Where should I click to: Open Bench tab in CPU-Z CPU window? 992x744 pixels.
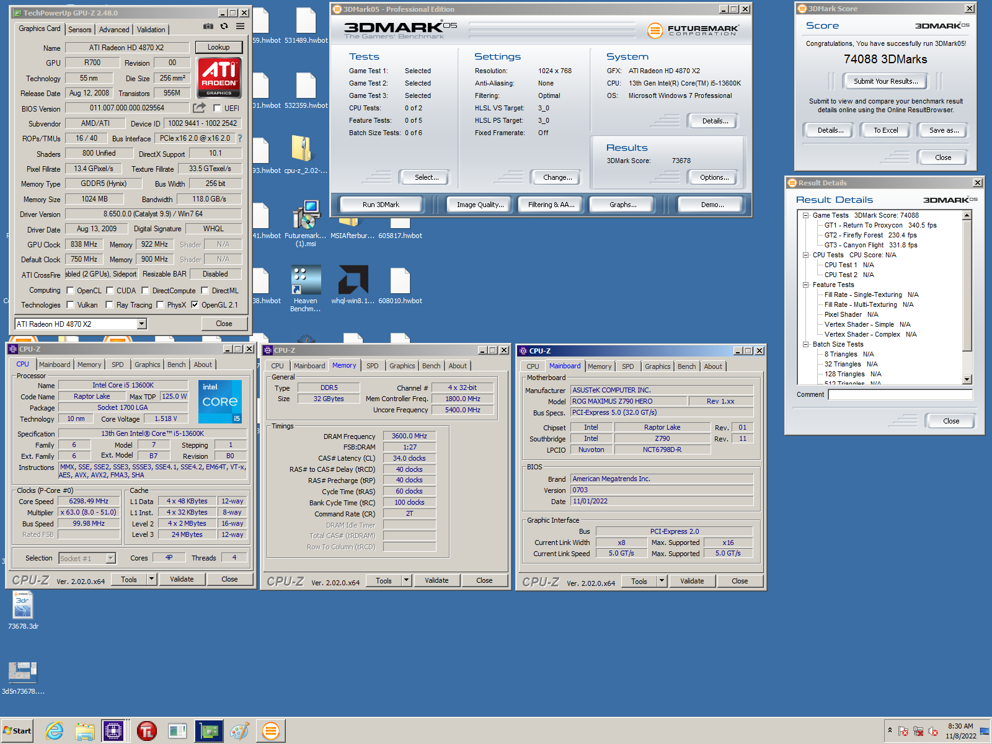176,365
